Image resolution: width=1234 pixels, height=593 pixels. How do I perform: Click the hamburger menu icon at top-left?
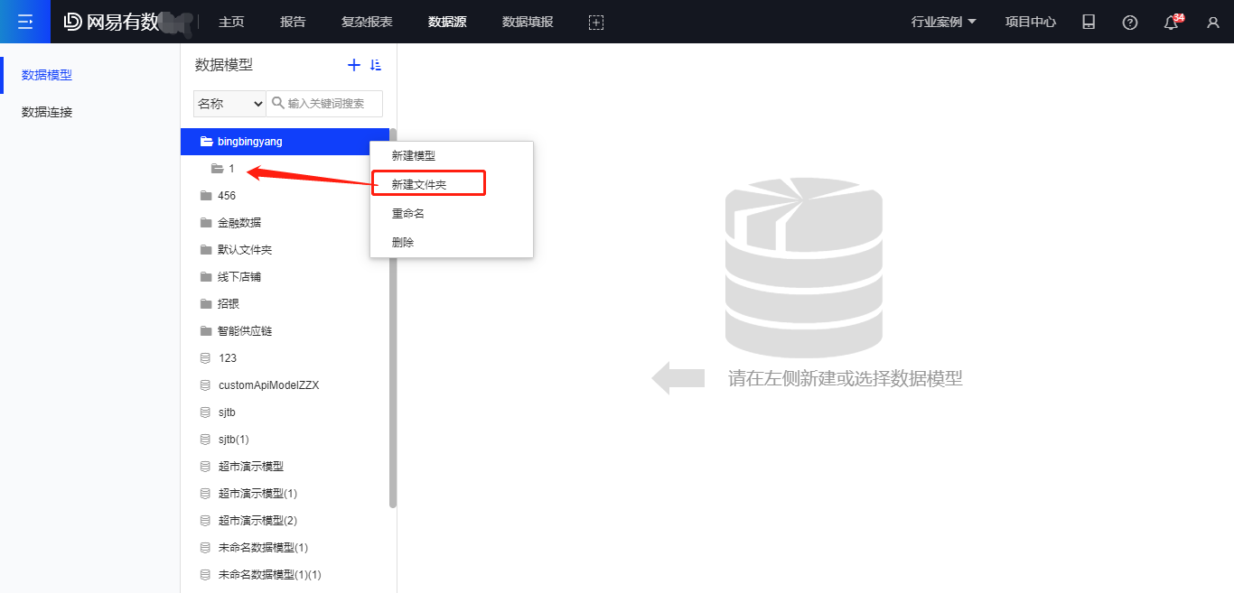tap(24, 22)
